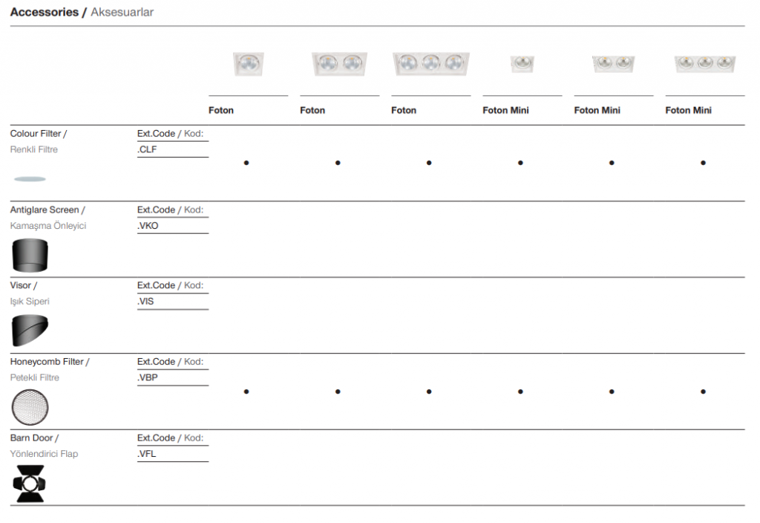The image size is (760, 523).
Task: Select the Visor accessory icon
Action: coord(30,331)
